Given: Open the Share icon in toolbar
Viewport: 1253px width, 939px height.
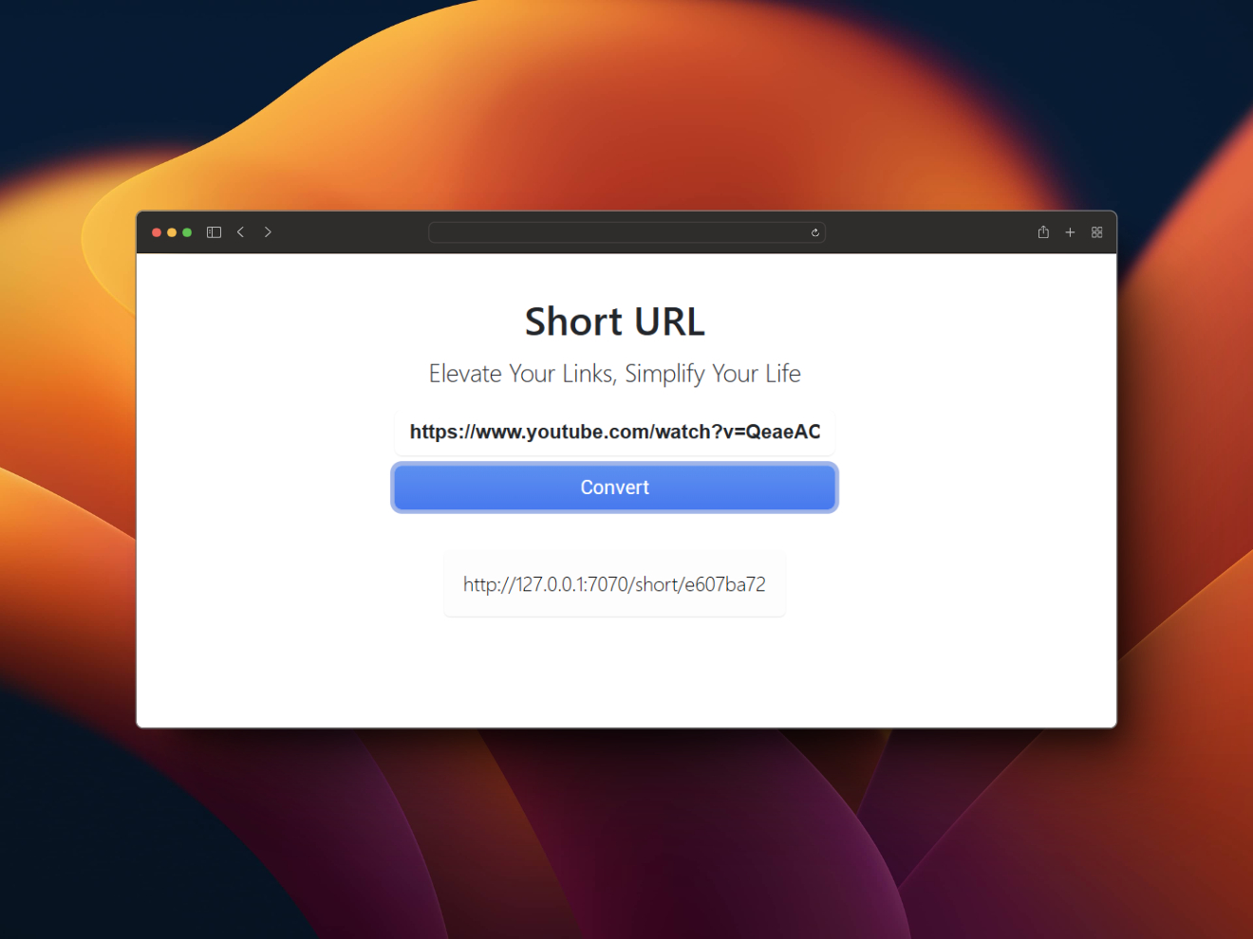Looking at the screenshot, I should point(1043,232).
